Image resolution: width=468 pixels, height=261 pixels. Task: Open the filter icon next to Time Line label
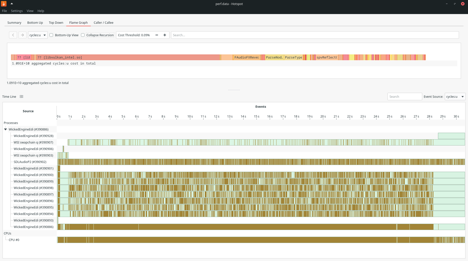coord(21,96)
